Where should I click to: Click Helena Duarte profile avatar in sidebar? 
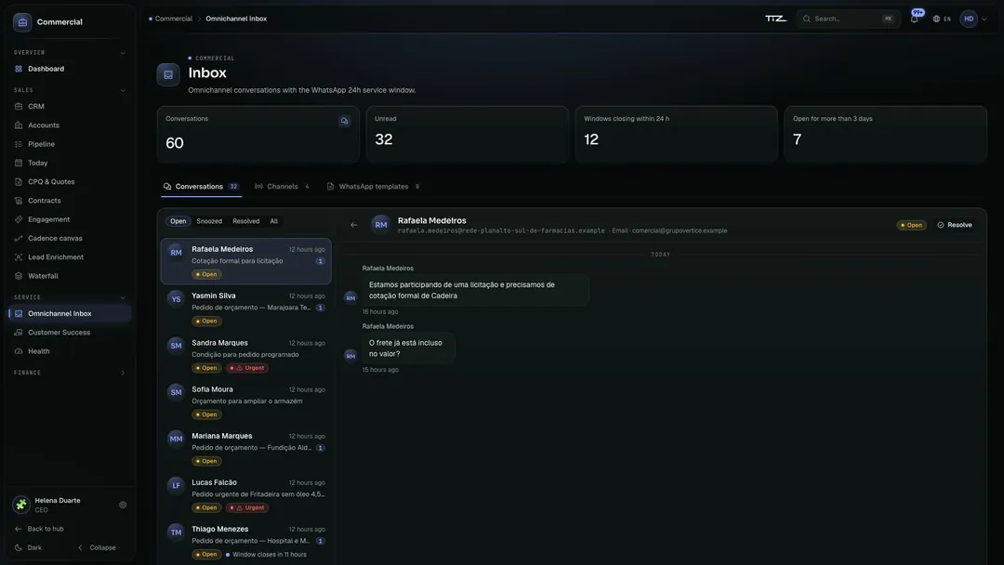tap(21, 505)
